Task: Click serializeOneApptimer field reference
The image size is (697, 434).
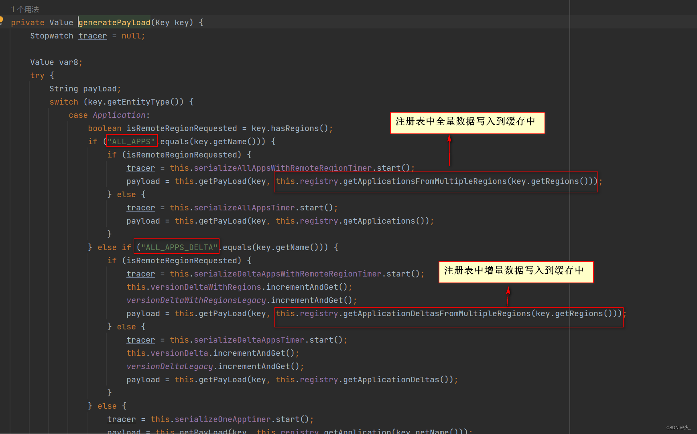Action: pyautogui.click(x=223, y=419)
